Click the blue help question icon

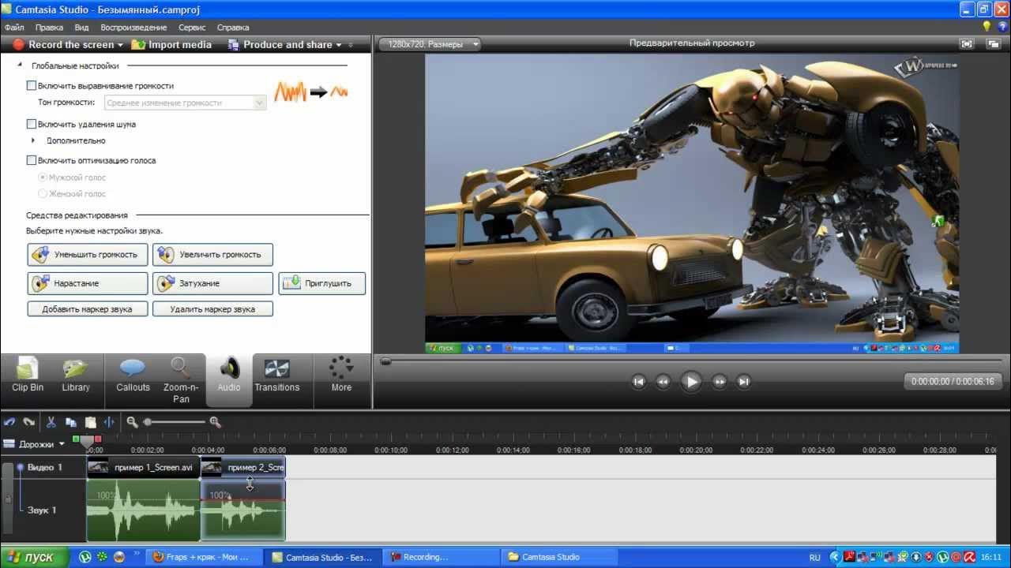[1002, 27]
